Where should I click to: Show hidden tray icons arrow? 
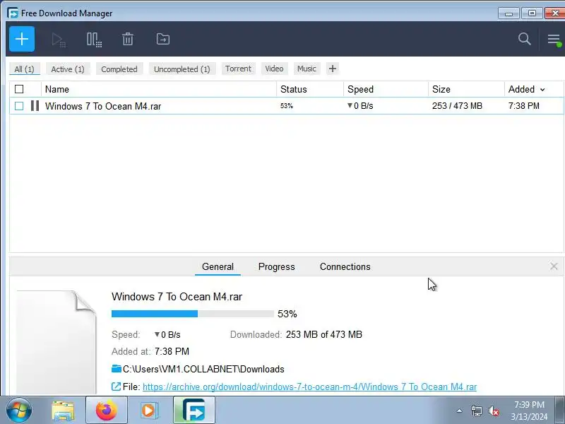[x=460, y=411]
